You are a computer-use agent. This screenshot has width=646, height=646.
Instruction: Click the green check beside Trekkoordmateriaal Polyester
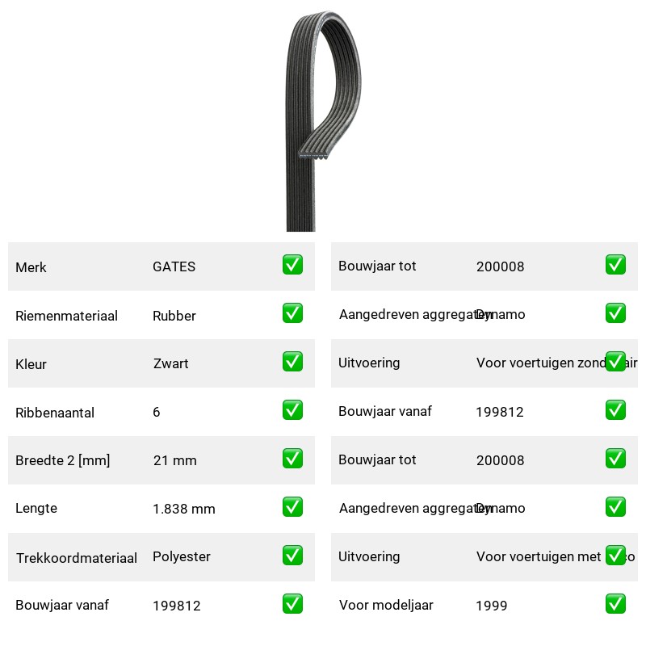coord(292,555)
